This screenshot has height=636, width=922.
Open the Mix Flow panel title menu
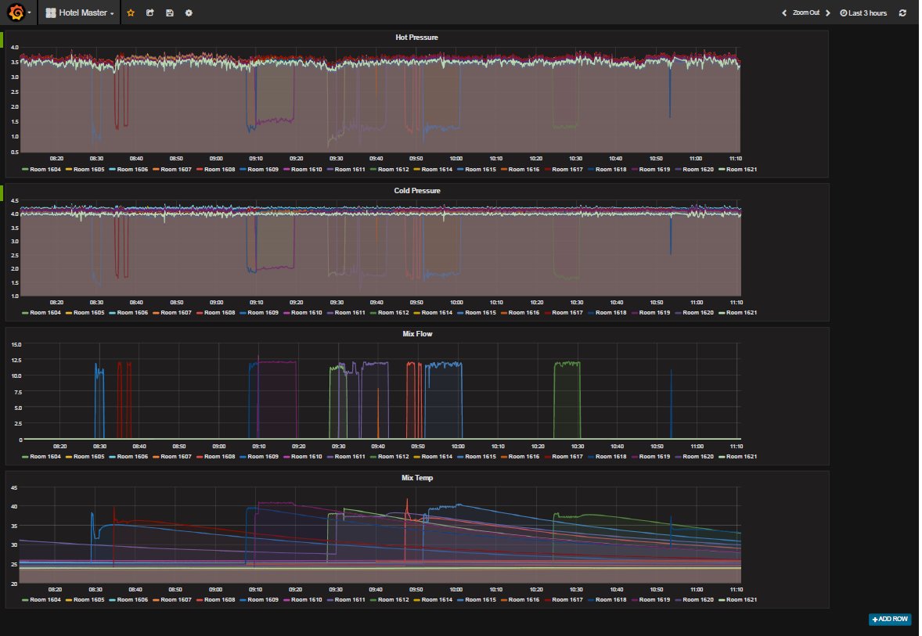point(417,334)
